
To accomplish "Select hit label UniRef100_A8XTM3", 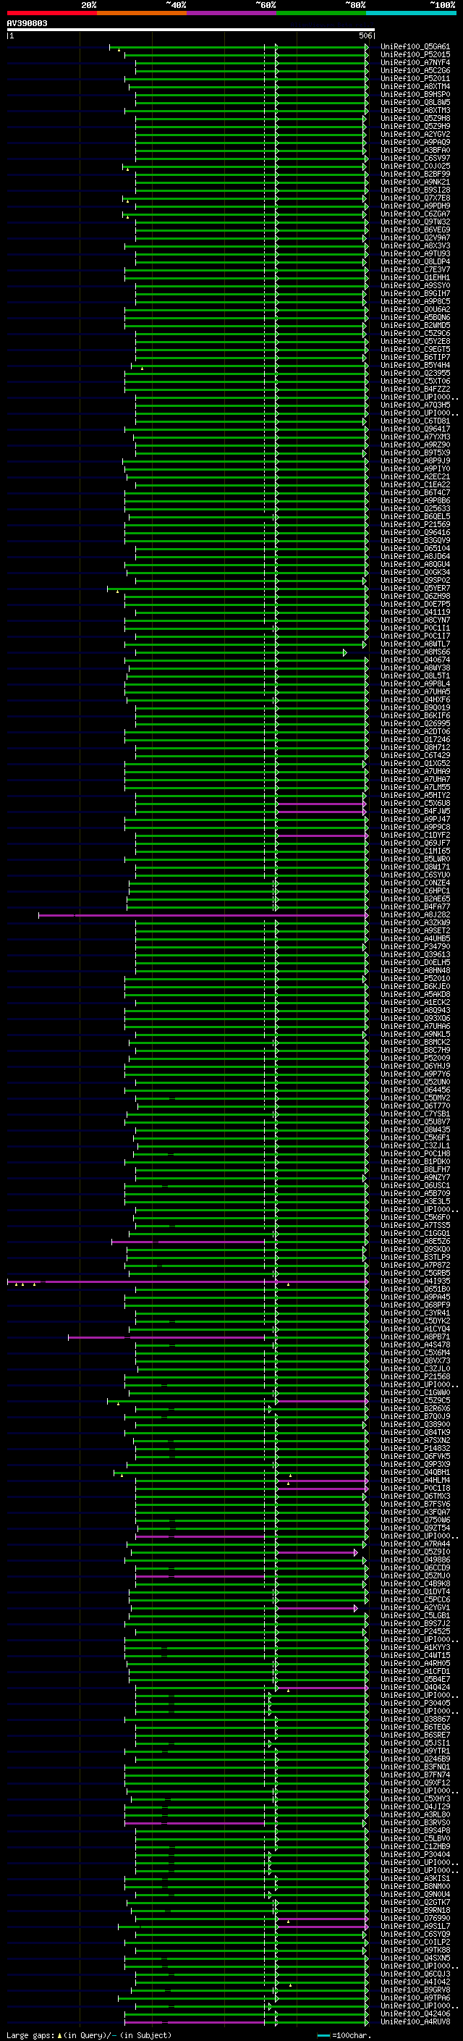I will click(415, 110).
